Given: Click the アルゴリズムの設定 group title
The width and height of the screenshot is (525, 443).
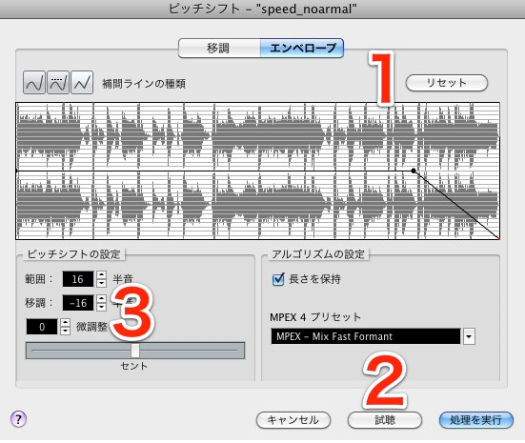Looking at the screenshot, I should 318,254.
